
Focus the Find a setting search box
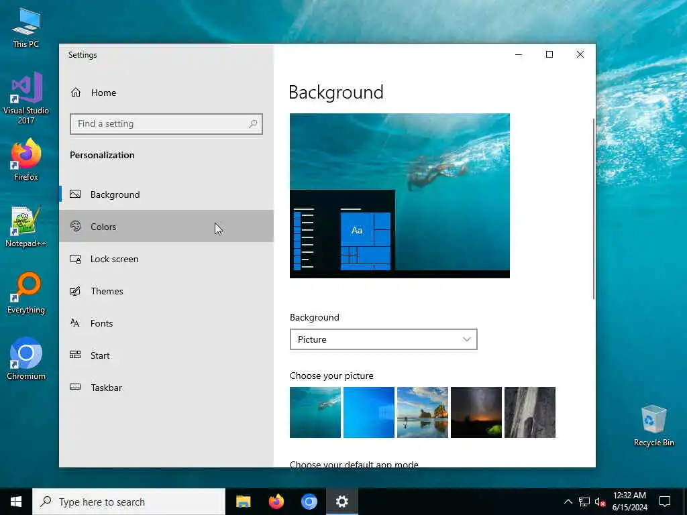click(x=166, y=124)
